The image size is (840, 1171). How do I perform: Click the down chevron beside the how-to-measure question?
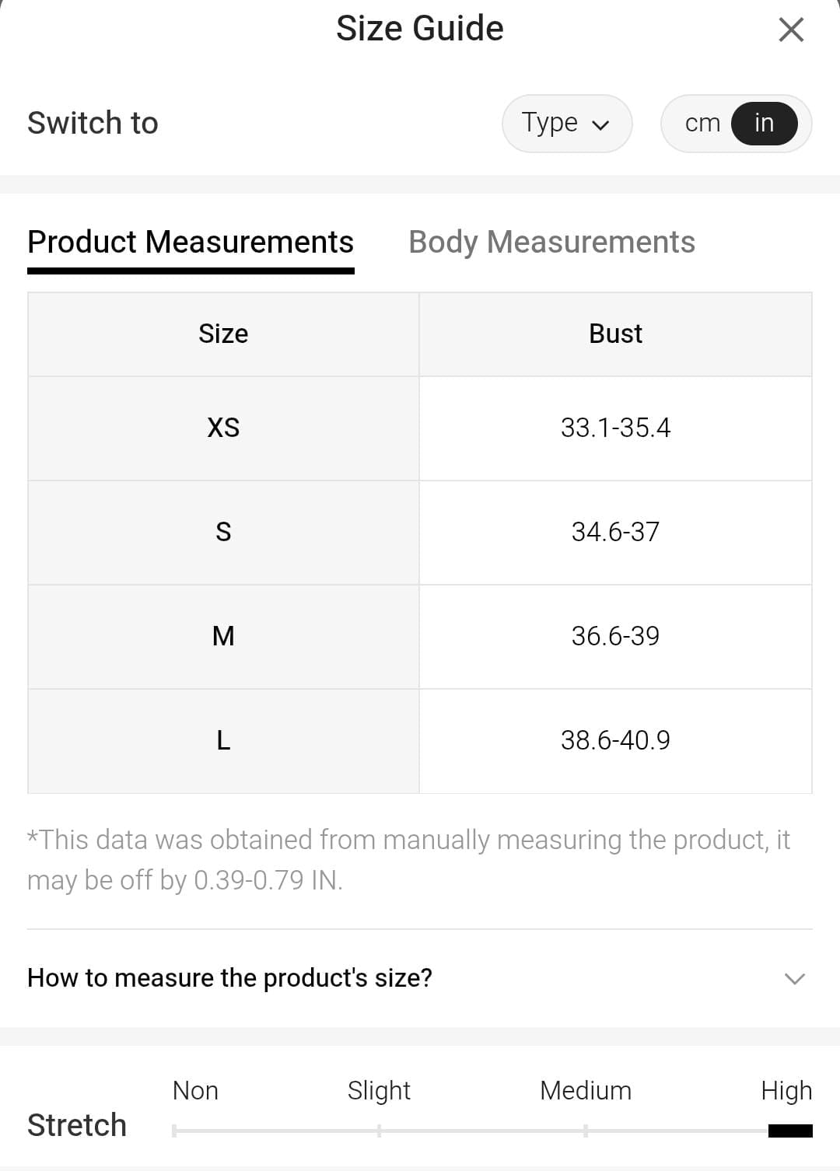794,979
